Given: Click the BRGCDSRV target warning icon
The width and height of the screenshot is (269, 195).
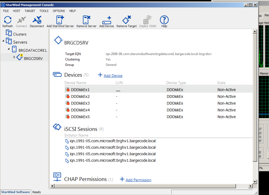Looking at the screenshot, I should 20,57.
